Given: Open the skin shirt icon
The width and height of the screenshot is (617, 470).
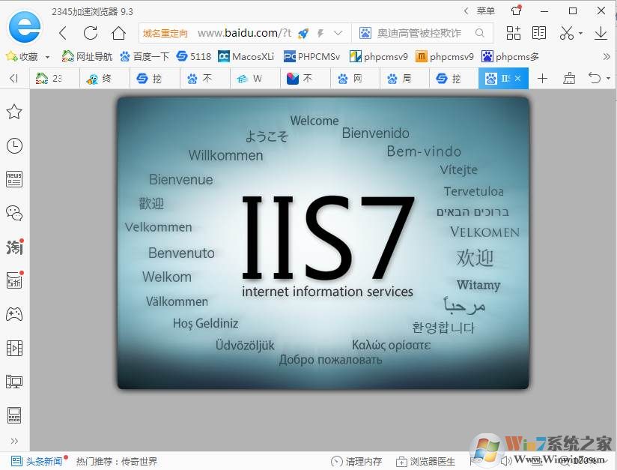Looking at the screenshot, I should pyautogui.click(x=516, y=10).
